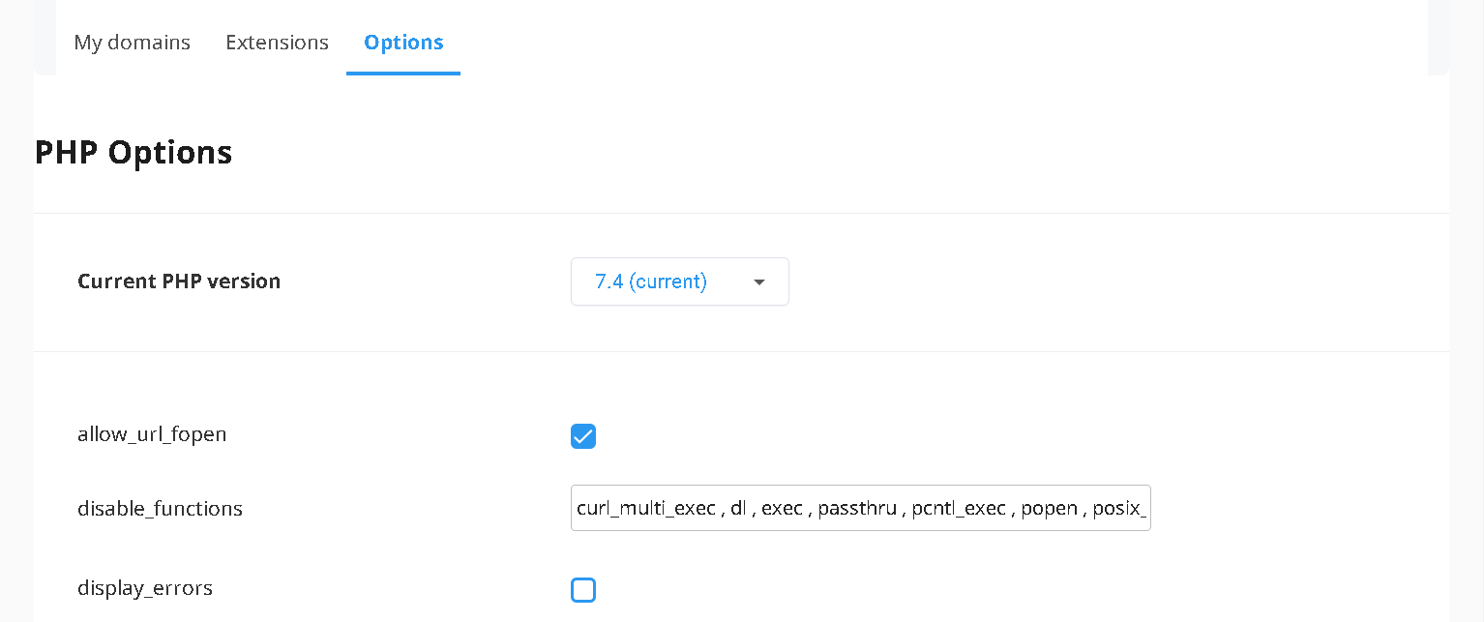Click the PHP Options heading
Screen dimensions: 1484x622
pos(134,153)
